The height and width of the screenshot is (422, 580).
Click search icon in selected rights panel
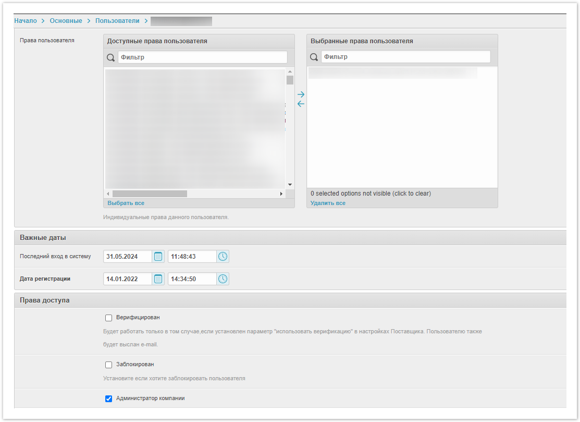(x=314, y=57)
